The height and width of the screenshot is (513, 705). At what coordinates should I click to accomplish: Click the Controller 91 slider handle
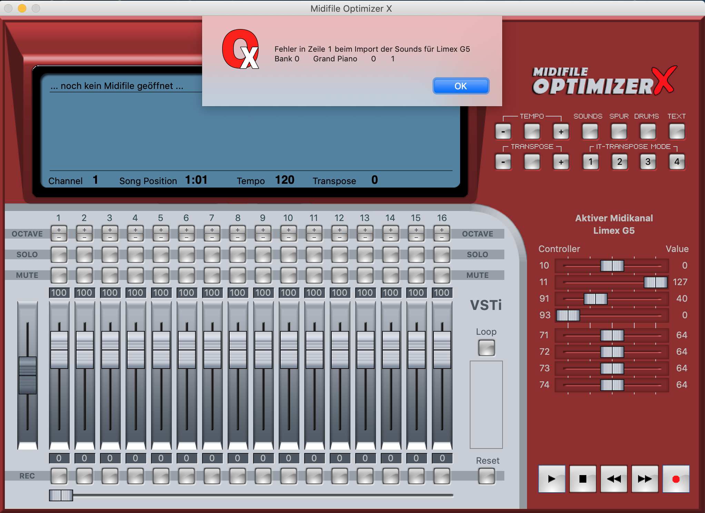595,299
